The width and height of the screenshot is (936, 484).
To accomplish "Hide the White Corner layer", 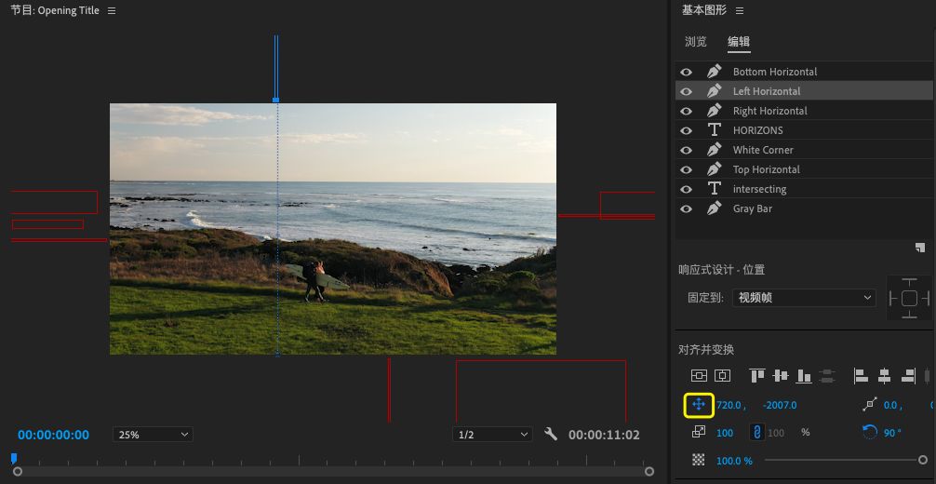I will coord(687,150).
